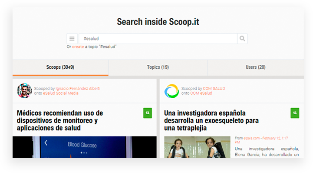Open the COM eSalud topic link

pyautogui.click(x=201, y=93)
